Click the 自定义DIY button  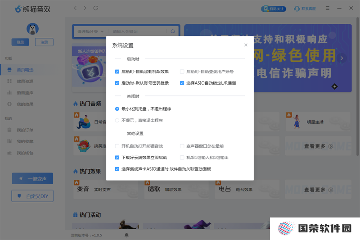tap(32, 196)
